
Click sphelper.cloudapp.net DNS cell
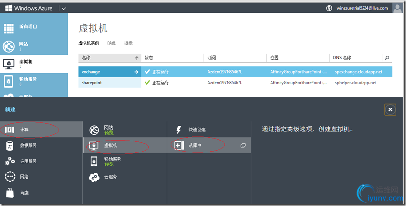point(355,83)
